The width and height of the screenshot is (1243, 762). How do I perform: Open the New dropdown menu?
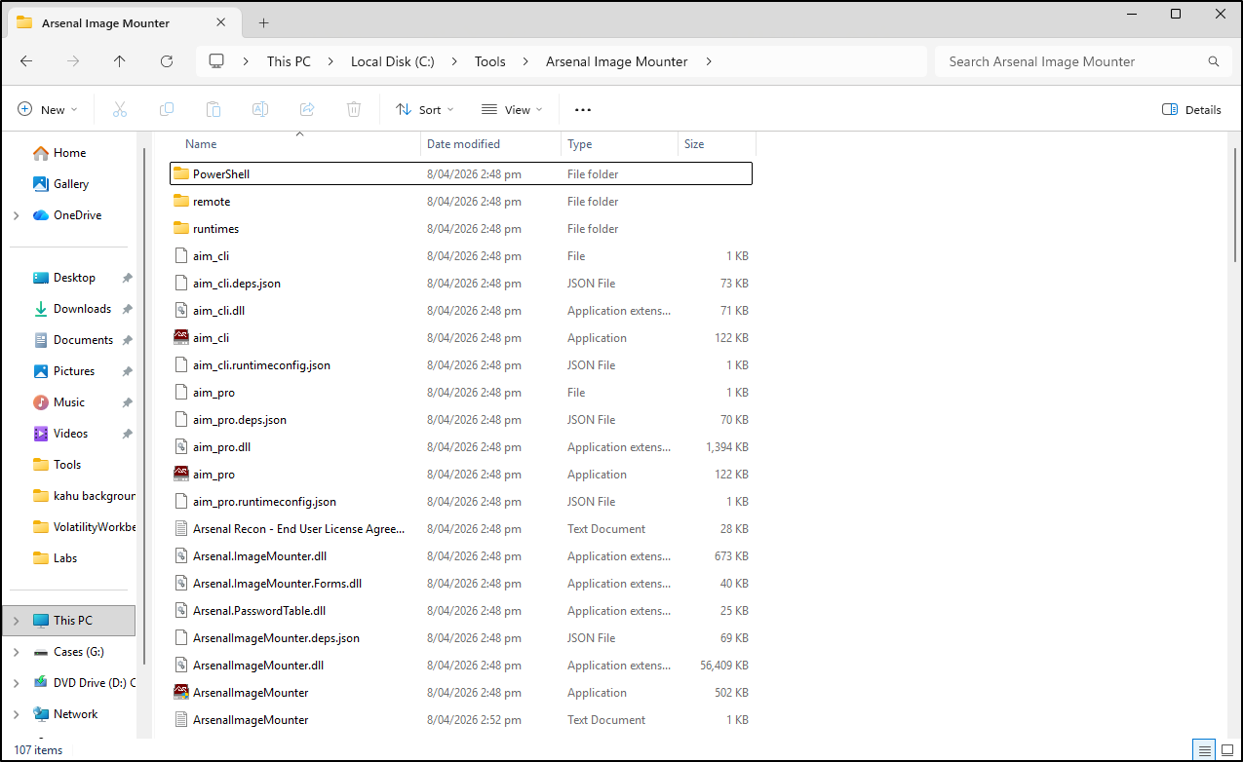[48, 110]
